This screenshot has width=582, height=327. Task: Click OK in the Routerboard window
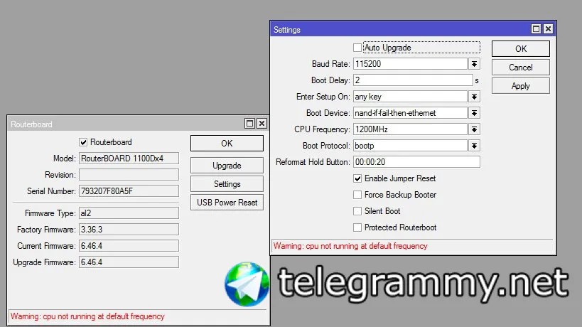(227, 144)
